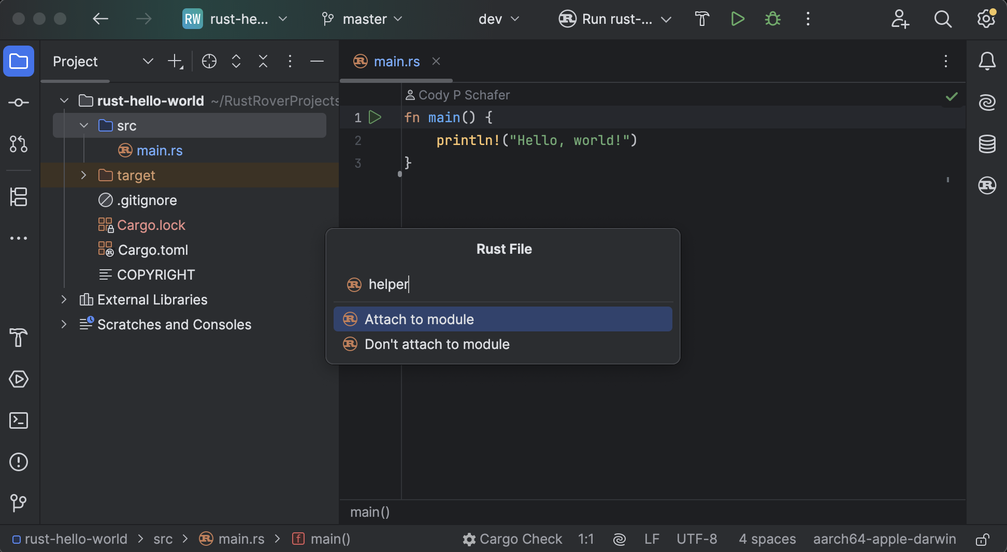This screenshot has width=1007, height=552.
Task: Toggle the read-only lock in status bar
Action: 982,540
